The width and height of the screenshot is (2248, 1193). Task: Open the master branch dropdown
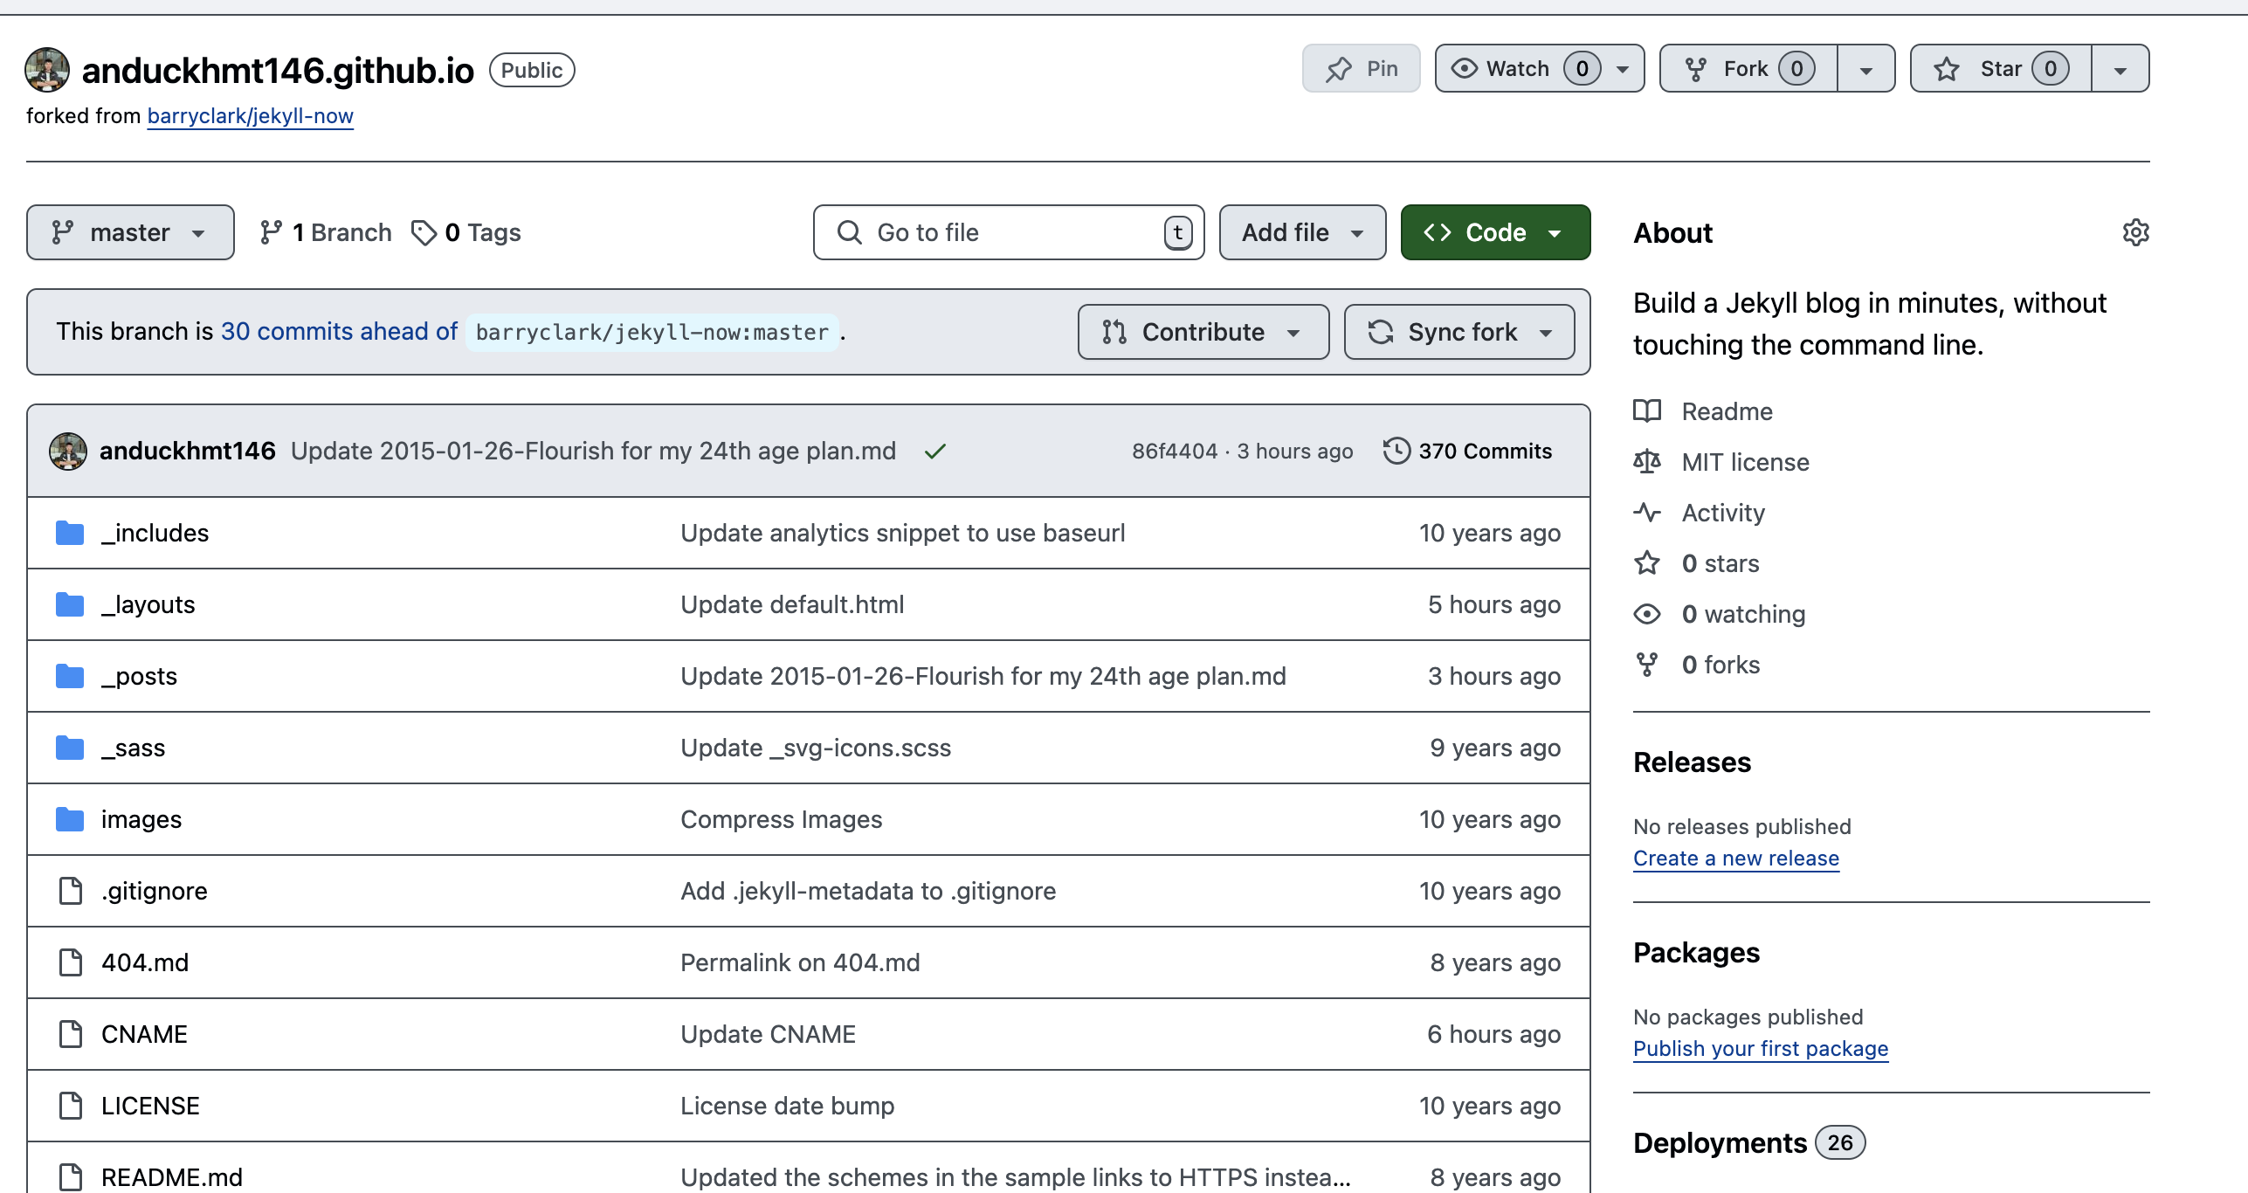(130, 232)
